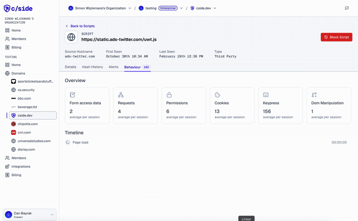The image size is (358, 221).
Task: Click February 19th last seen date
Action: pyautogui.click(x=181, y=56)
